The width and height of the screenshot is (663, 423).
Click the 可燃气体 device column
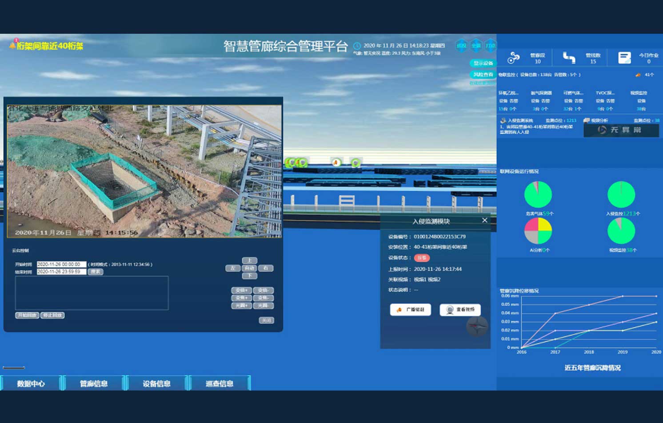[573, 100]
